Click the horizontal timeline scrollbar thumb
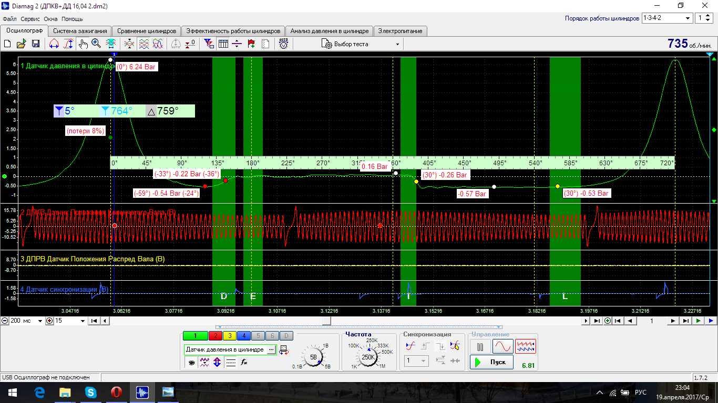Viewport: 718px width, 403px height. (326, 321)
